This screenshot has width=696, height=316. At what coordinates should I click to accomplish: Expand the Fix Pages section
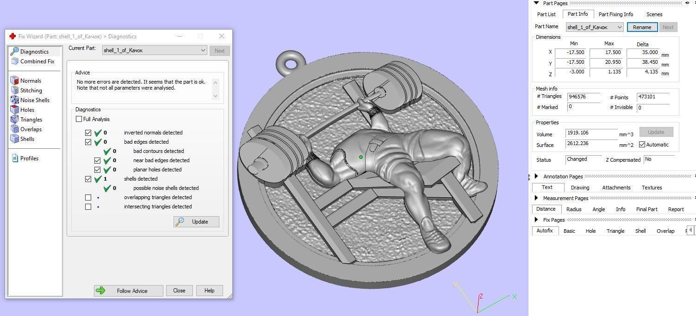536,220
